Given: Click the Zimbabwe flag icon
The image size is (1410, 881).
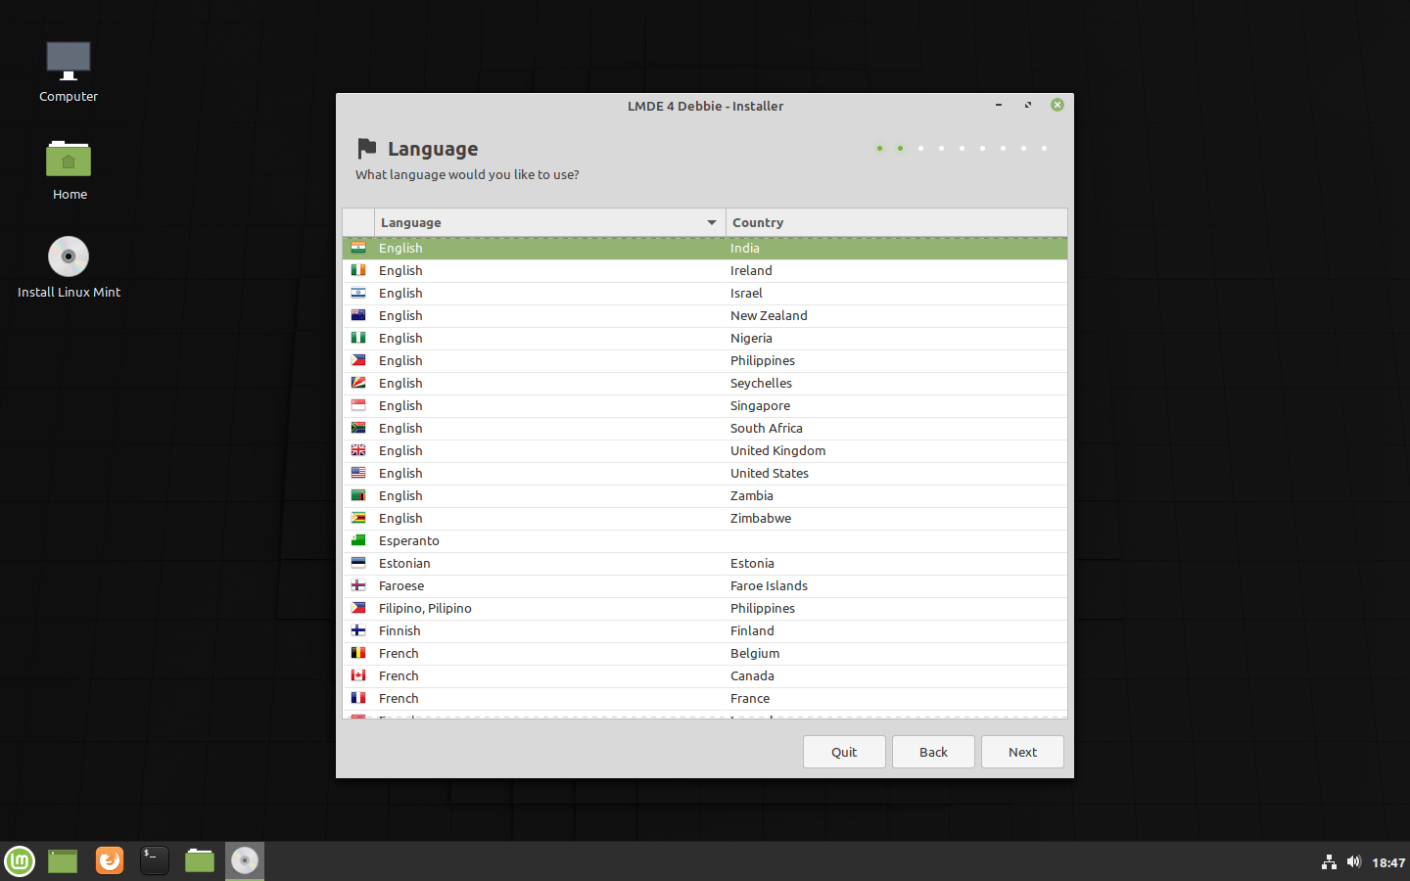Looking at the screenshot, I should pyautogui.click(x=358, y=518).
